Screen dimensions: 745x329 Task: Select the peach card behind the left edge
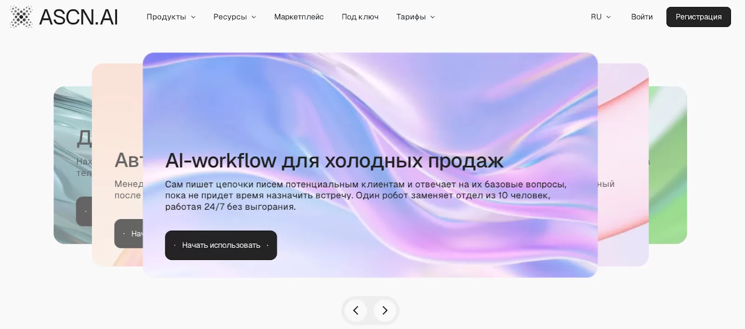[x=116, y=117]
